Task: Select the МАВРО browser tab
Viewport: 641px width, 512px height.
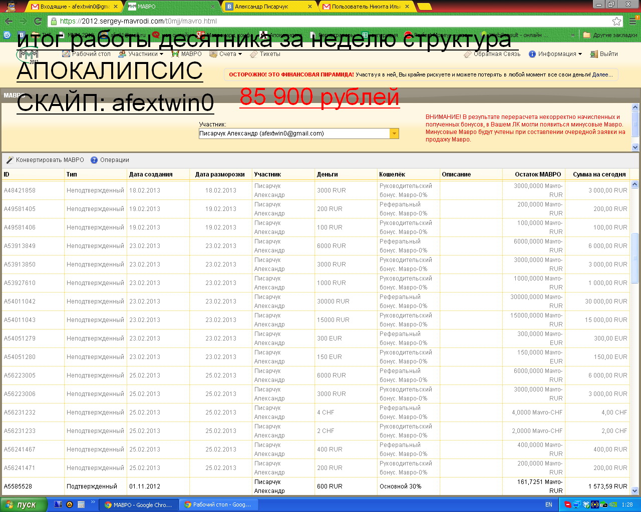Action: coord(172,6)
